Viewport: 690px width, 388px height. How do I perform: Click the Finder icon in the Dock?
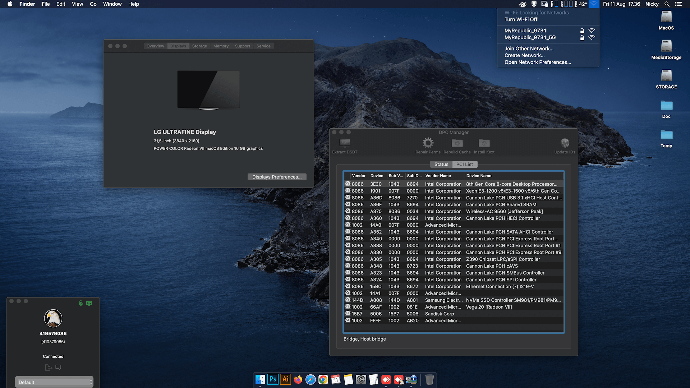(x=260, y=379)
